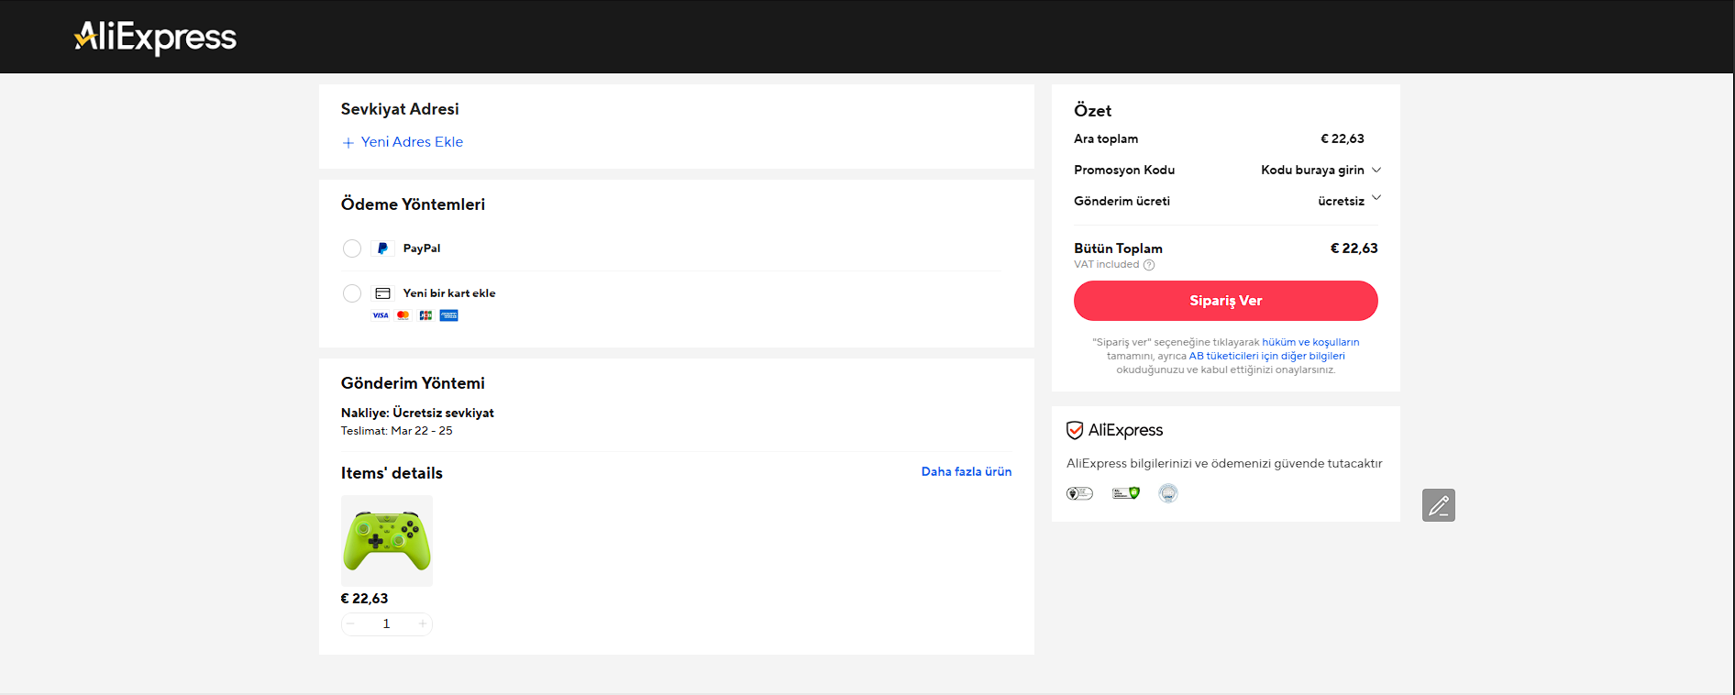1735x695 pixels.
Task: Open AB tüketicileri için diğer bilgileri link
Action: point(1266,356)
